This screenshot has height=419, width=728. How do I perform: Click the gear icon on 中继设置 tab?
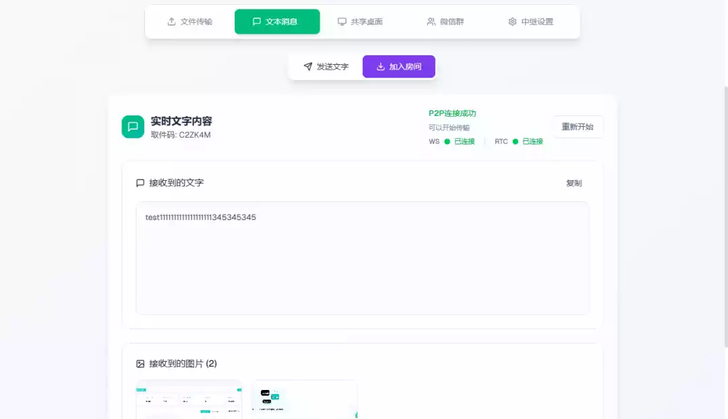click(x=512, y=21)
